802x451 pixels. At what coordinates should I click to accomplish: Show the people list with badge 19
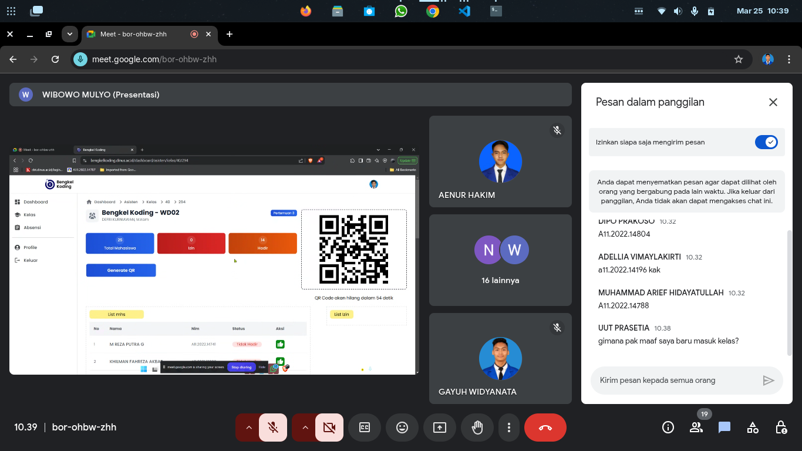[x=696, y=428]
